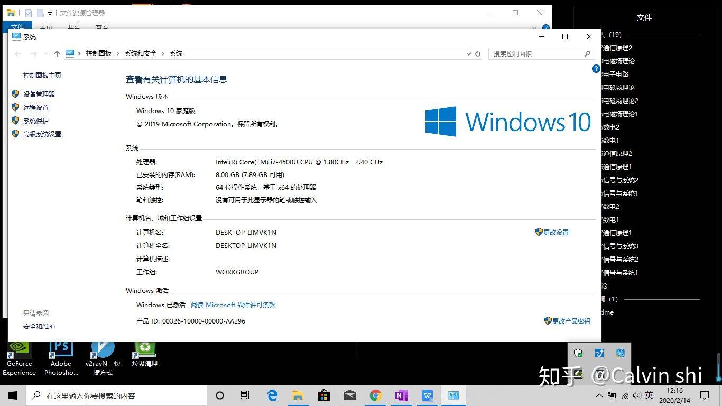Select 电磁场理论2 in the right file list

(620, 100)
